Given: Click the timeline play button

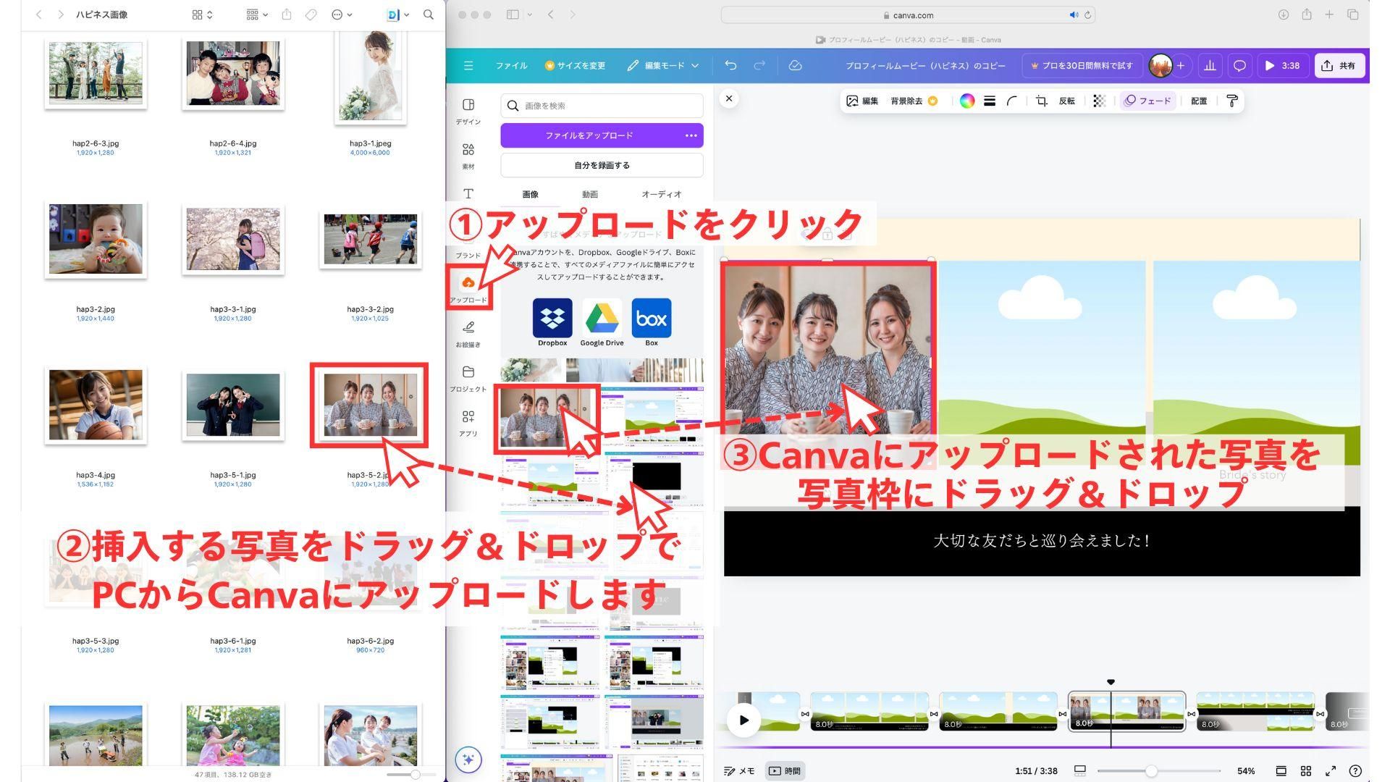Looking at the screenshot, I should [x=744, y=720].
